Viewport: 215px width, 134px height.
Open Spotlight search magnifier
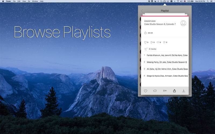click(208, 1)
